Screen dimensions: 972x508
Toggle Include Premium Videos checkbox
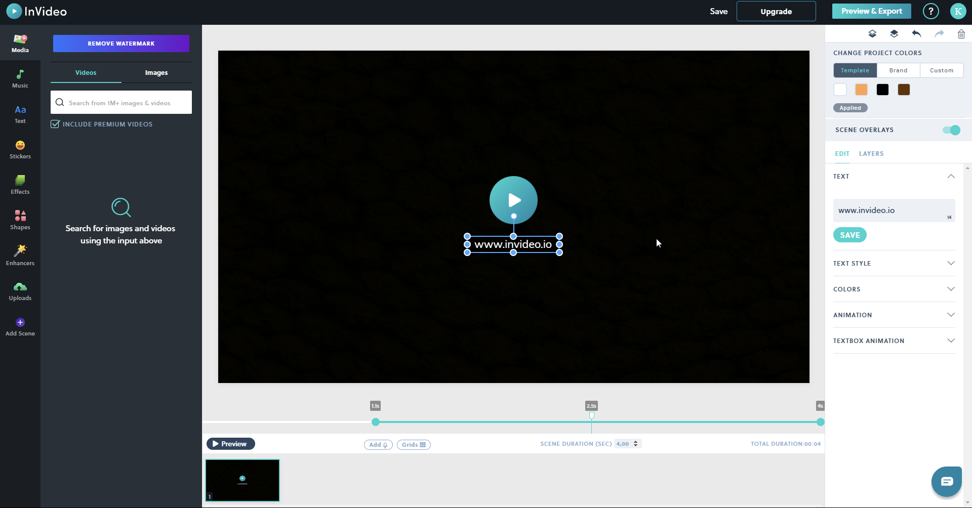click(55, 124)
